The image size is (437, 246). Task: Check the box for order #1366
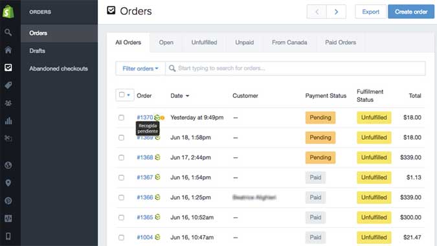pyautogui.click(x=121, y=197)
